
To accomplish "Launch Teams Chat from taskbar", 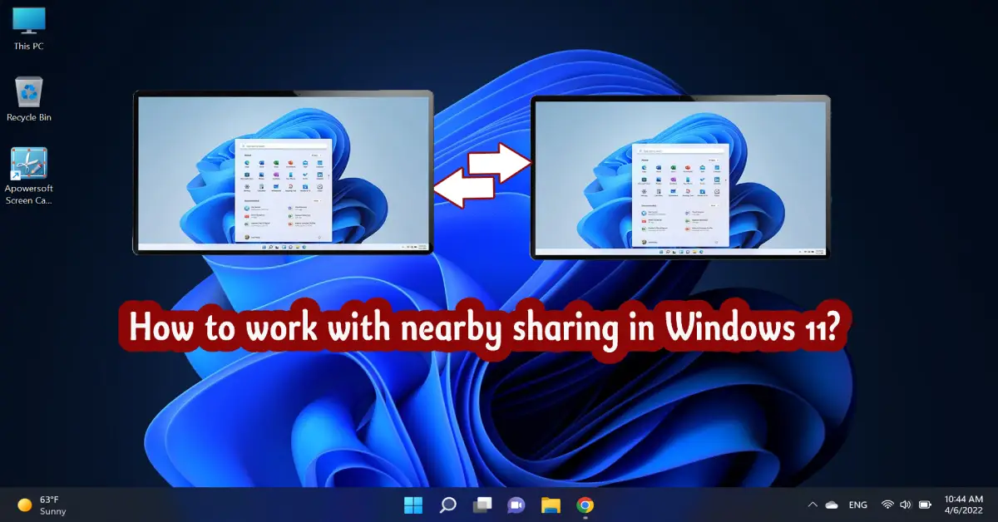I will point(516,505).
